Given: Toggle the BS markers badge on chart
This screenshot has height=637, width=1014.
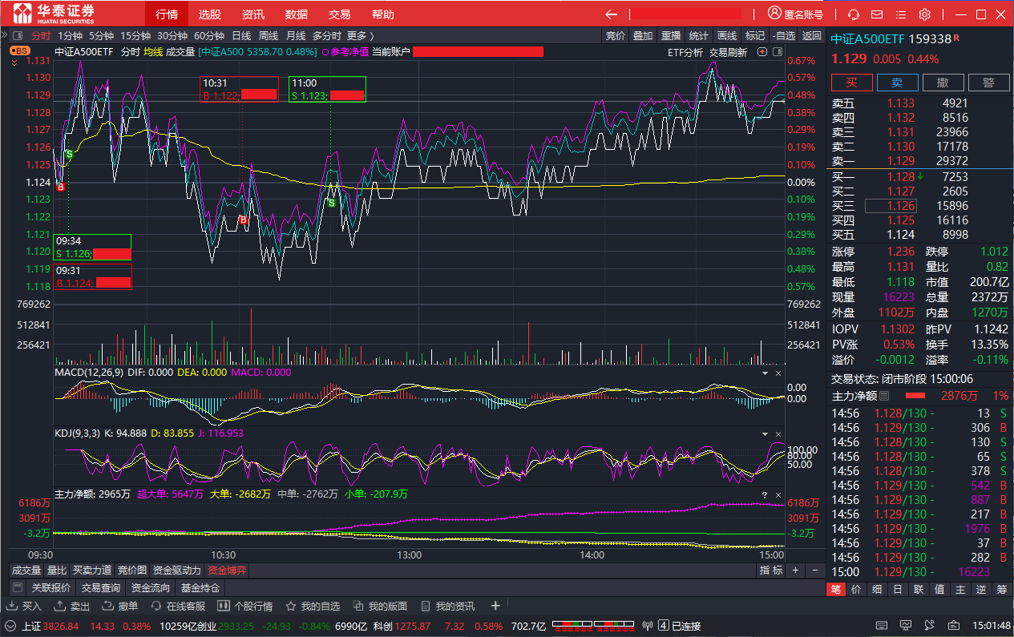Looking at the screenshot, I should [x=19, y=50].
